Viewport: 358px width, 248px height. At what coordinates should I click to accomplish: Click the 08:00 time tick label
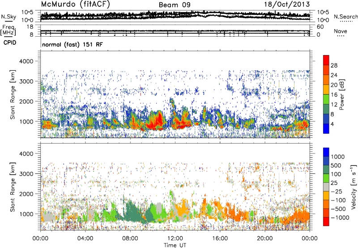click(130, 239)
